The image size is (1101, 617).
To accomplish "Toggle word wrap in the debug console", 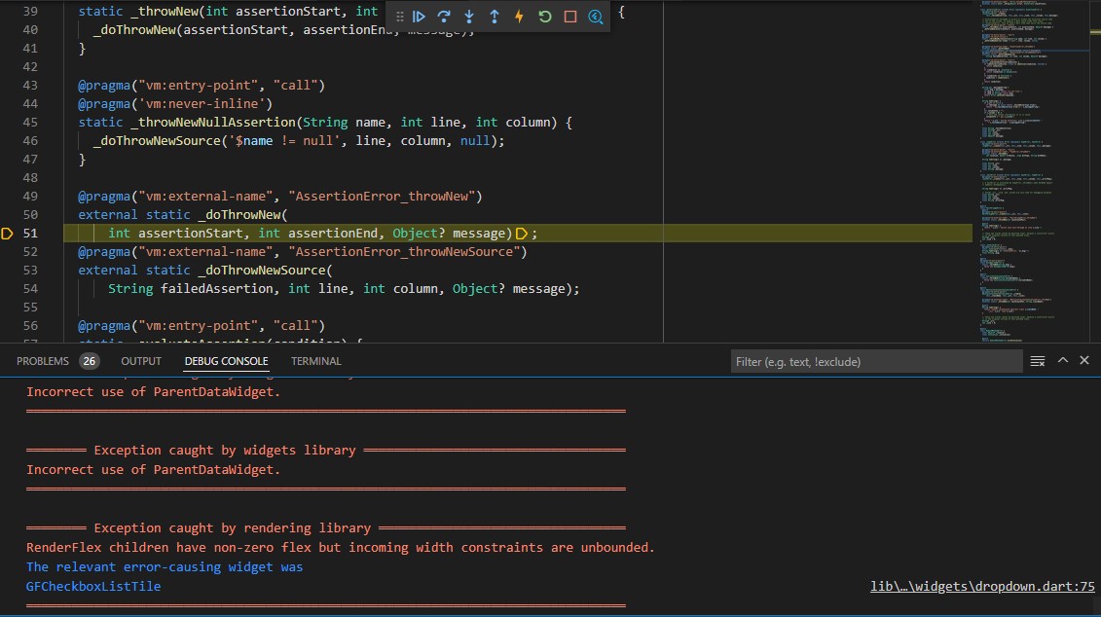I will (x=1037, y=361).
